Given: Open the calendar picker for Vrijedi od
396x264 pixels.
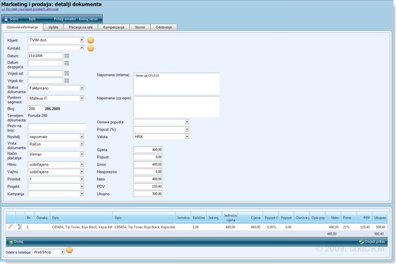Looking at the screenshot, I should 67,74.
